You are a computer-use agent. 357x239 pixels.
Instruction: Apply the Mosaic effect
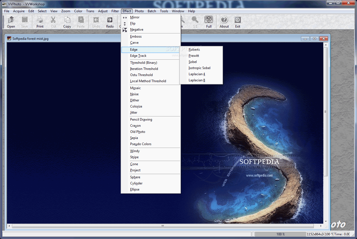click(x=151, y=88)
